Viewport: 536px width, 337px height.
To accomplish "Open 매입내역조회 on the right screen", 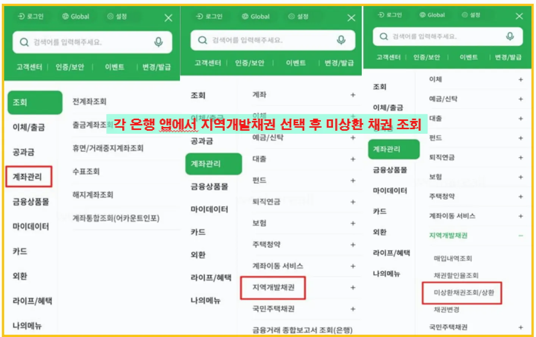I will [x=453, y=258].
